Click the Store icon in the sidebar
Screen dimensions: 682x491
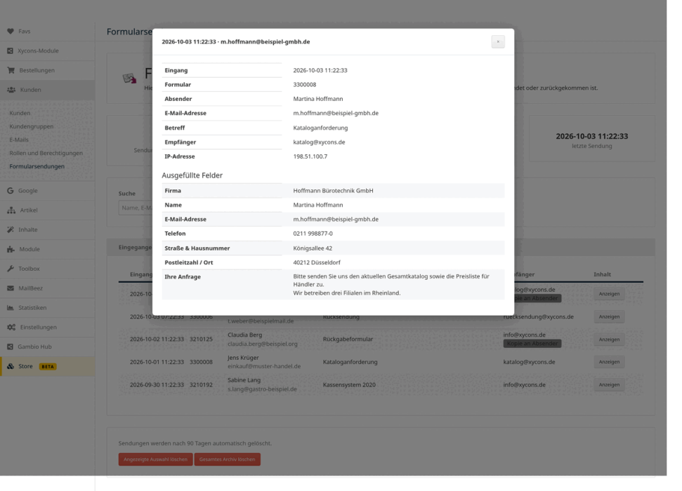point(11,366)
